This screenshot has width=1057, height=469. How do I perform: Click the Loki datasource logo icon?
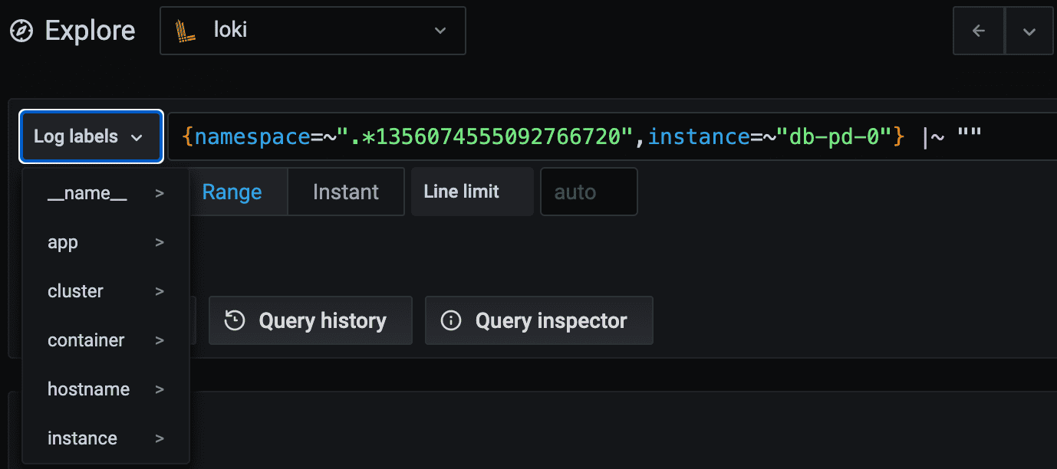184,31
